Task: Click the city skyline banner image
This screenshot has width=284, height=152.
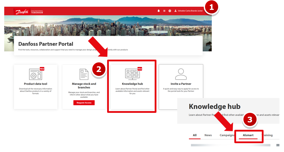Action: pos(108,25)
